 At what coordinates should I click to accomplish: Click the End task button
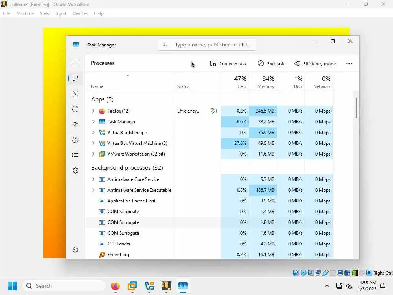click(271, 64)
